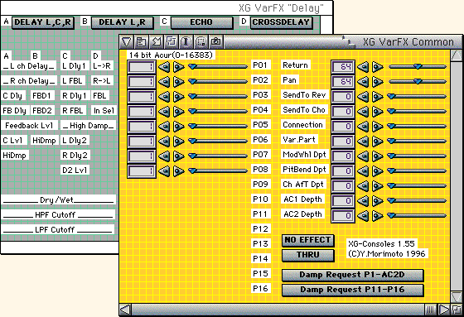464x317 pixels.
Task: Click the Ch AfT Dpt row right arrow
Action: pyautogui.click(x=377, y=185)
